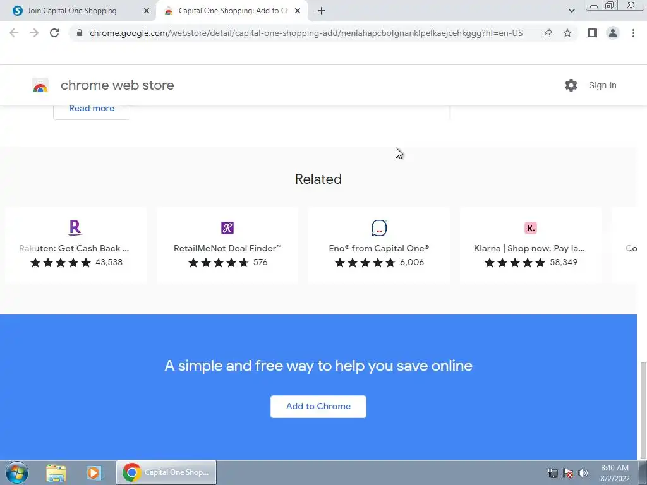Open the Klarna | Shop now title
Screen dimensions: 647x485
pyautogui.click(x=529, y=248)
